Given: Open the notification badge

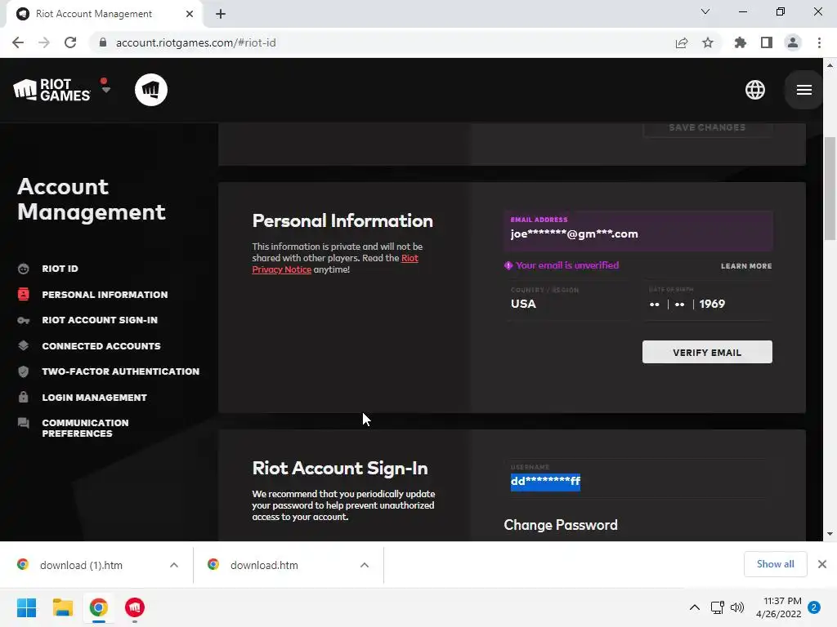Looking at the screenshot, I should (x=814, y=607).
